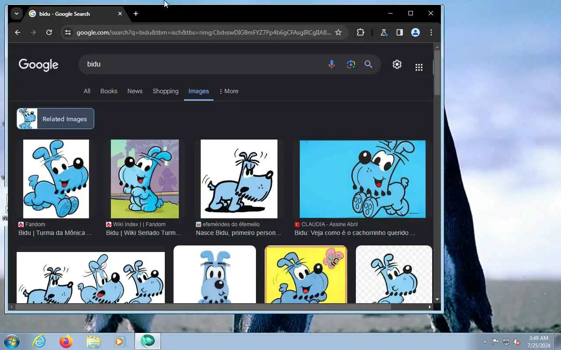Screen dimensions: 561x350
Task: Open the Extensions puzzle icon
Action: (x=361, y=32)
